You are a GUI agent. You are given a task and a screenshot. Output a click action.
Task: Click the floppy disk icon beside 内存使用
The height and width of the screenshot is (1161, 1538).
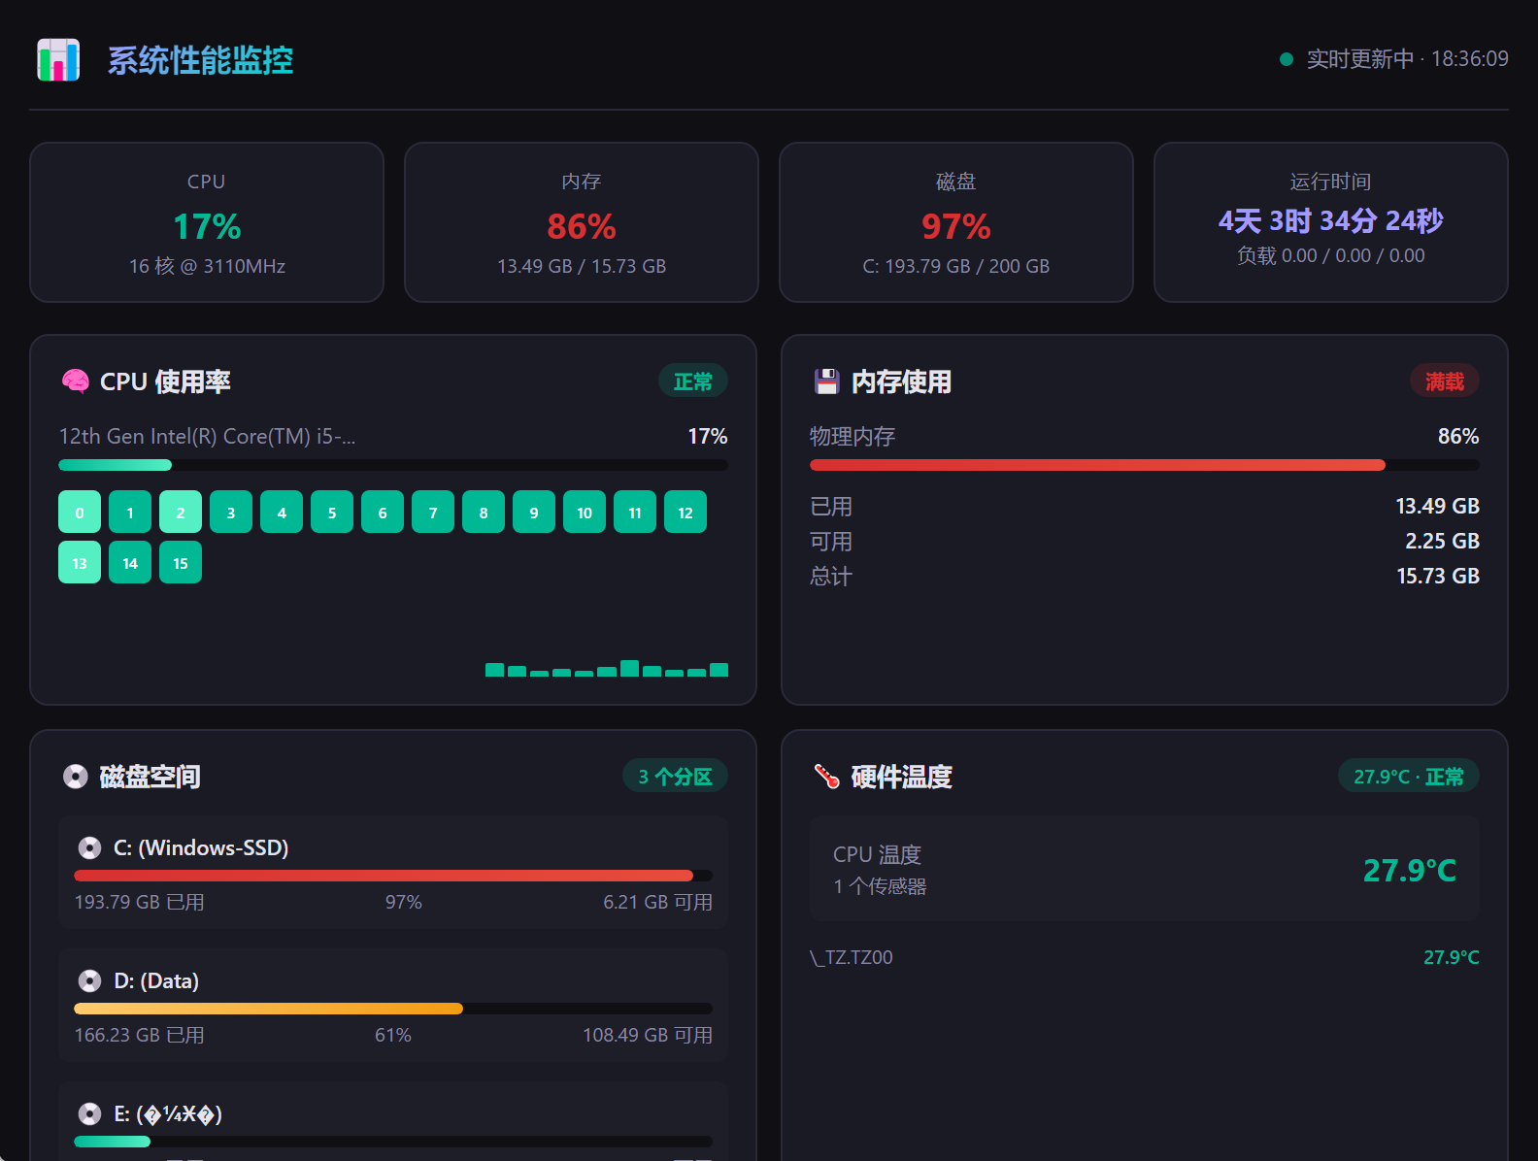(x=826, y=381)
